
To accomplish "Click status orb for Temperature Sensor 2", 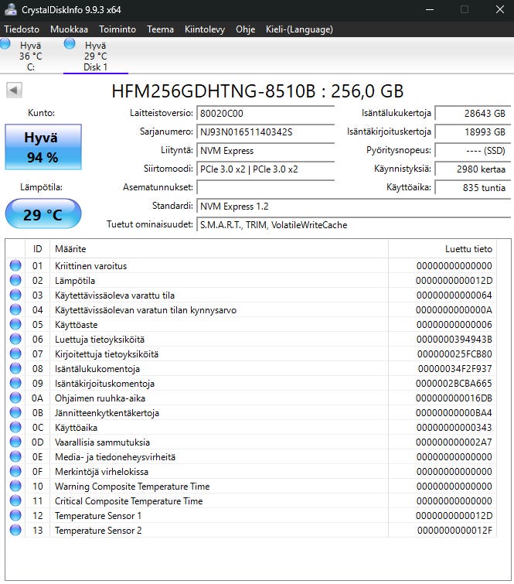I will (15, 530).
